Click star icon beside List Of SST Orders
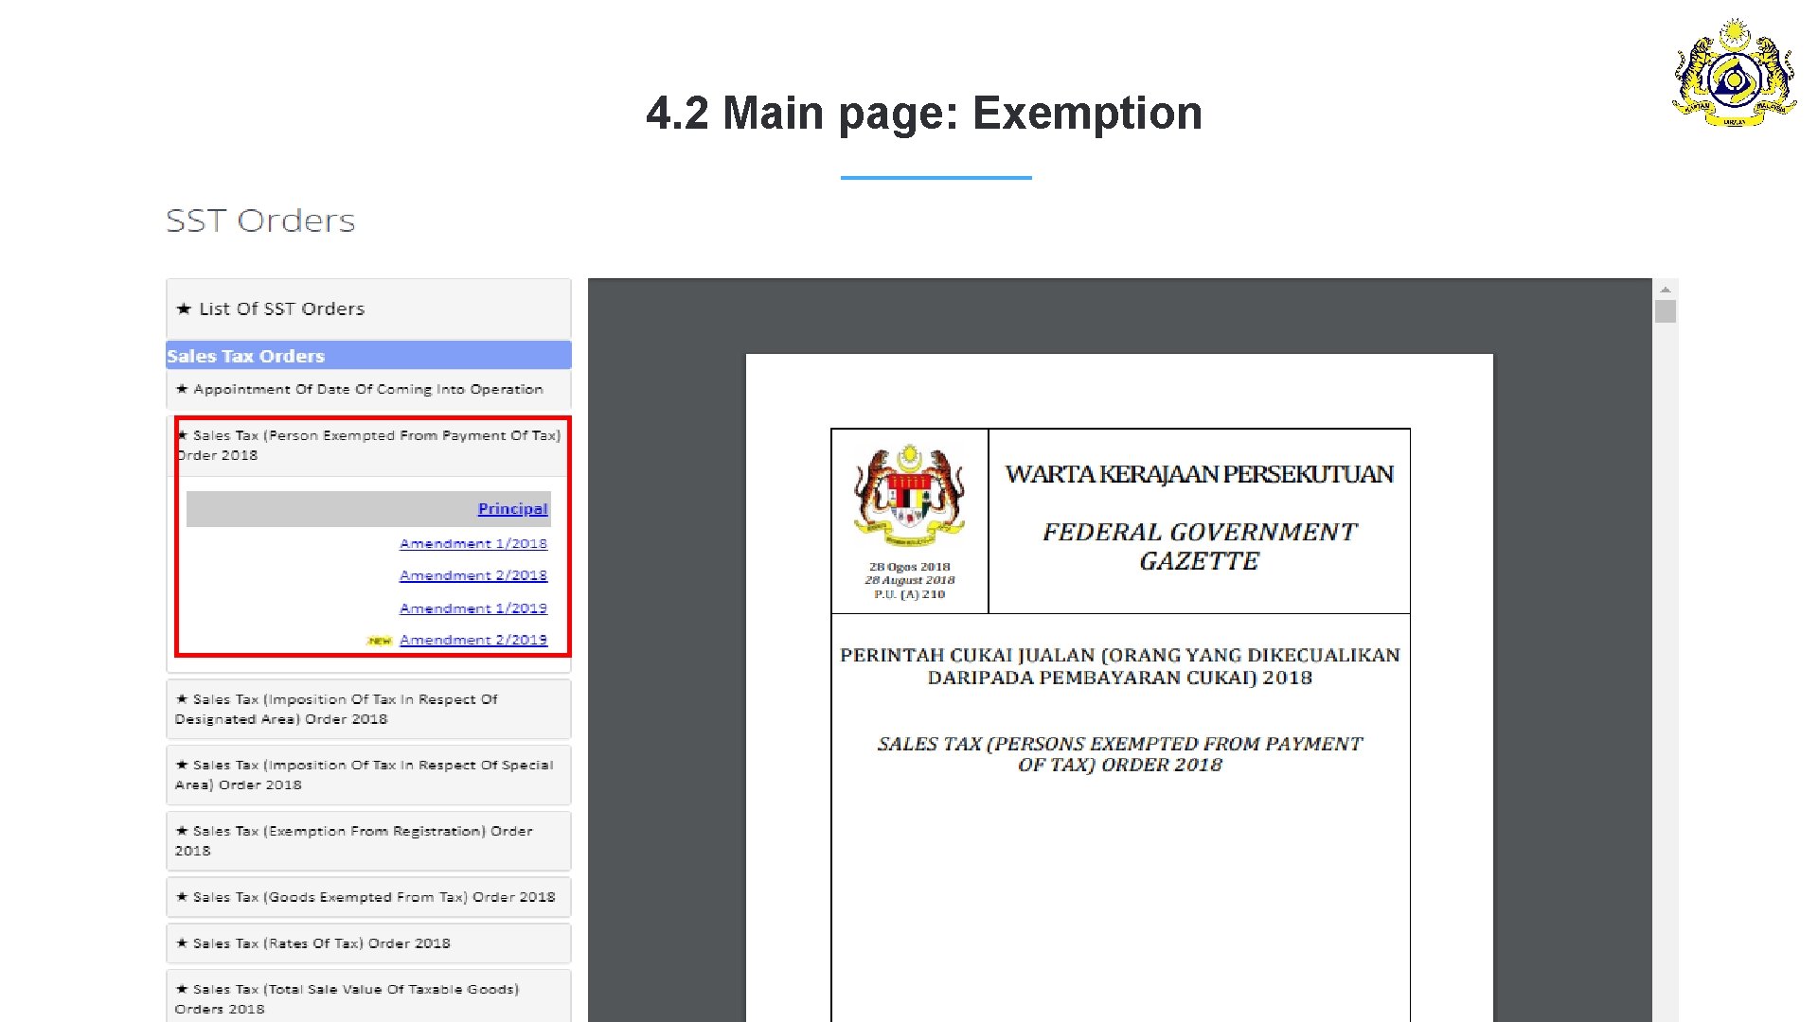This screenshot has height=1022, width=1818. point(184,308)
